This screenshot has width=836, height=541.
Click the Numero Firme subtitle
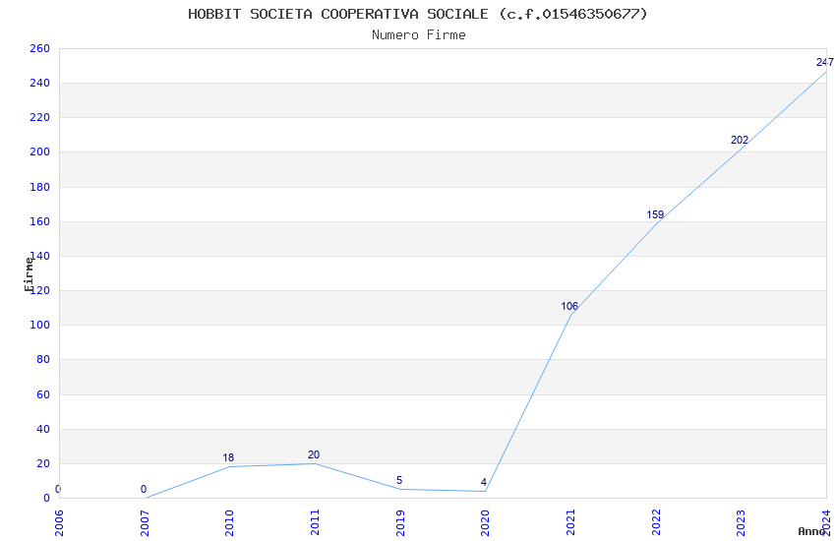click(419, 35)
